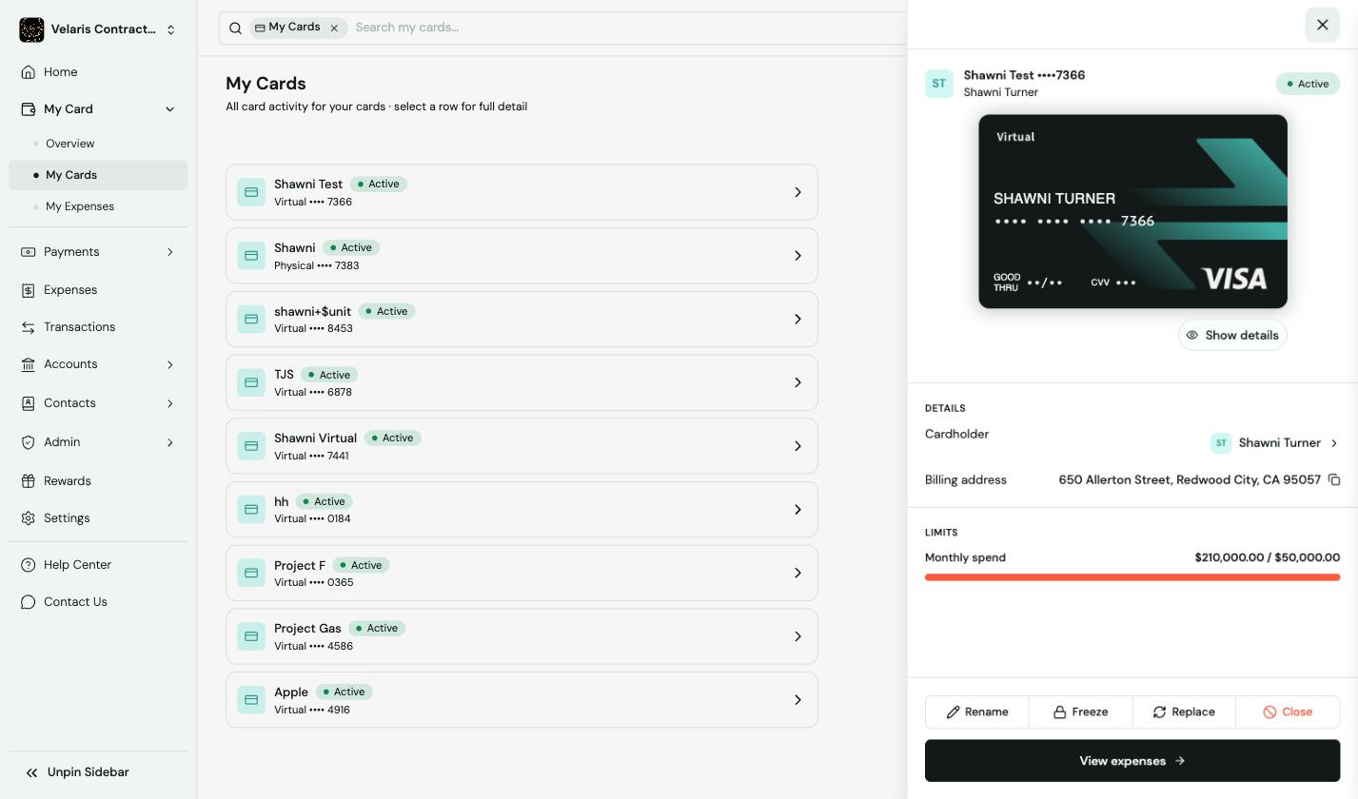
Task: Open the Shawni Test row chevron
Action: point(797,192)
